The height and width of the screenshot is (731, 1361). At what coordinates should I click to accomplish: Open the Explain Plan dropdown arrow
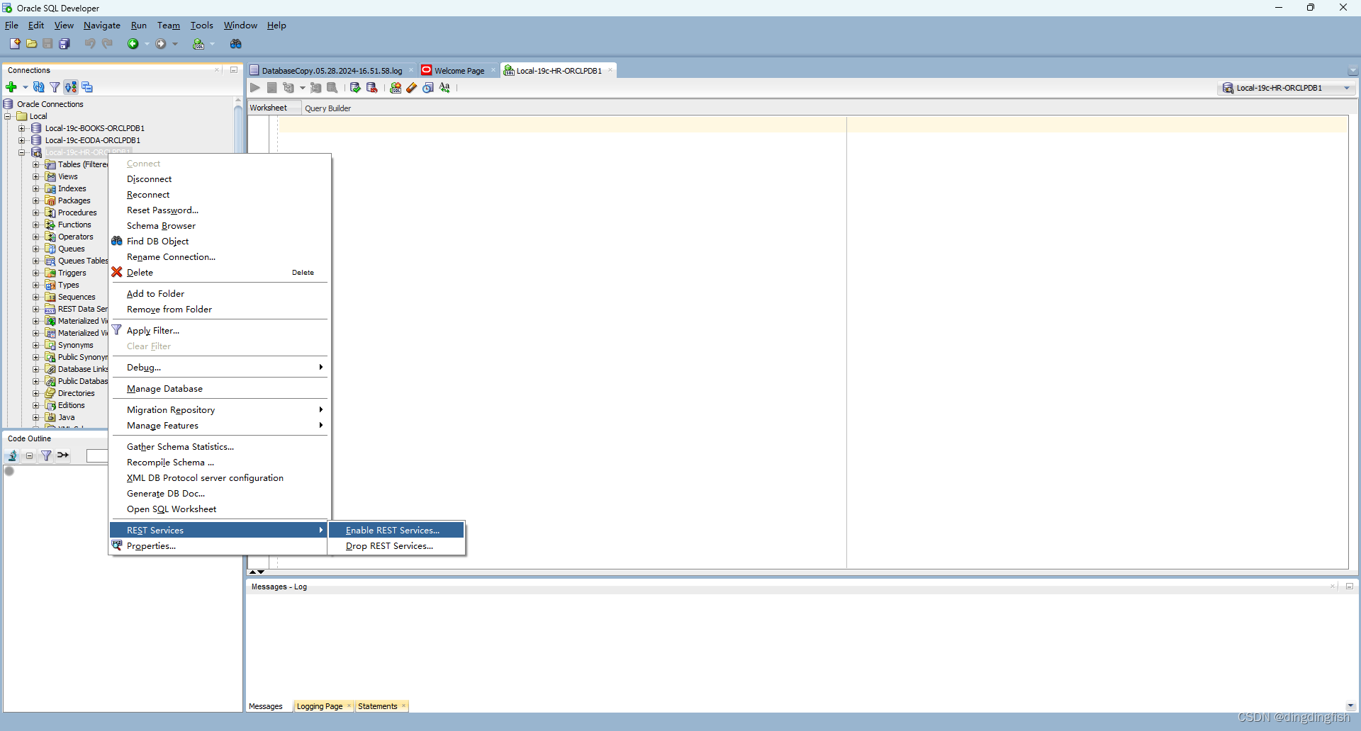(x=302, y=88)
